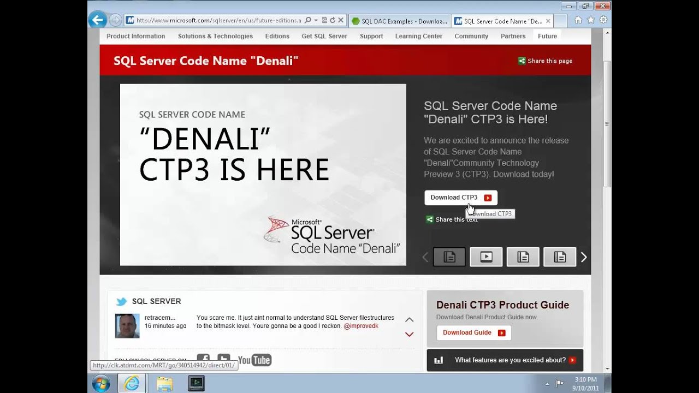Open the Learning Center menu
Image resolution: width=699 pixels, height=393 pixels.
[419, 36]
